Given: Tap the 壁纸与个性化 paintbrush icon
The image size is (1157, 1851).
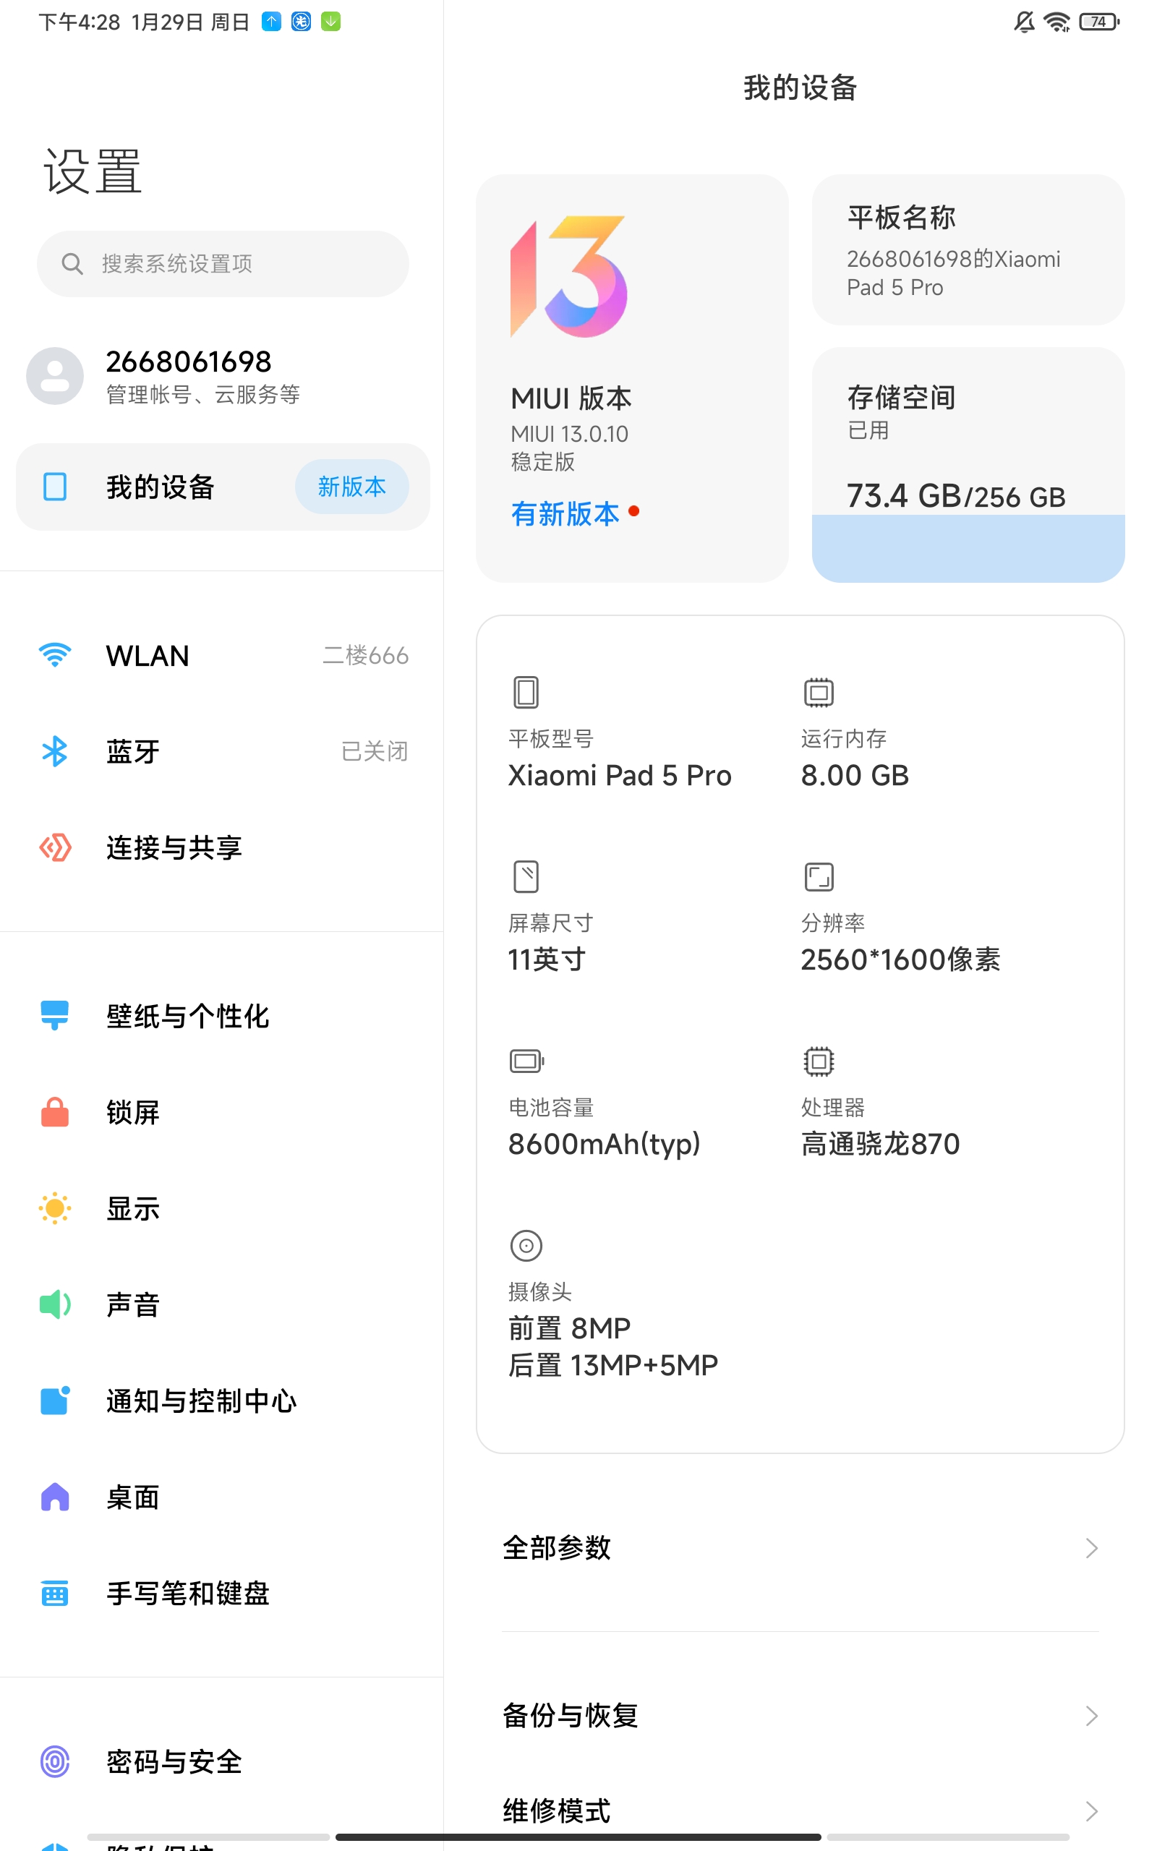Looking at the screenshot, I should point(55,1016).
